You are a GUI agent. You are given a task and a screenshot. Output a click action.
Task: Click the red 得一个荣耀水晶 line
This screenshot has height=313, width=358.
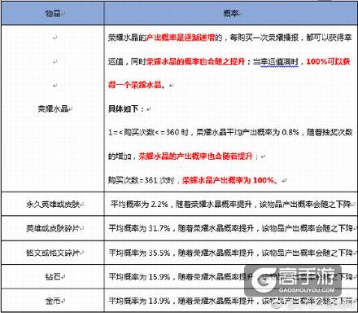pyautogui.click(x=136, y=85)
